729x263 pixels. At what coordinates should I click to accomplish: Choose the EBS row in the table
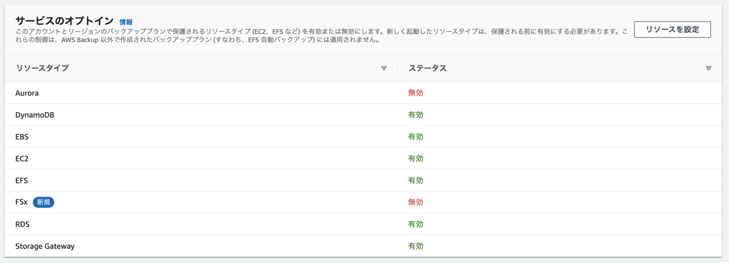click(x=22, y=136)
